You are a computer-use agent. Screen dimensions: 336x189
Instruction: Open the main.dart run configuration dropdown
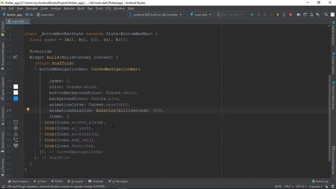[x=201, y=15]
